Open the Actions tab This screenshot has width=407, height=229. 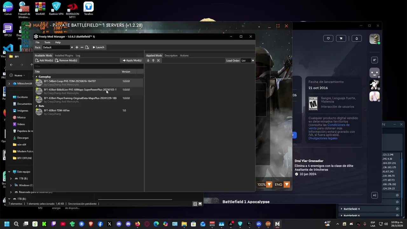[184, 56]
